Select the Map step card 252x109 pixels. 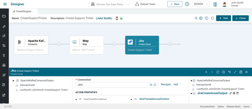pyautogui.click(x=87, y=45)
